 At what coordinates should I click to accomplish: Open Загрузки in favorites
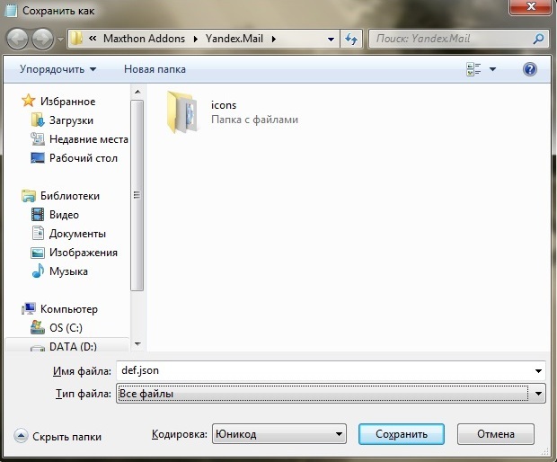[71, 120]
